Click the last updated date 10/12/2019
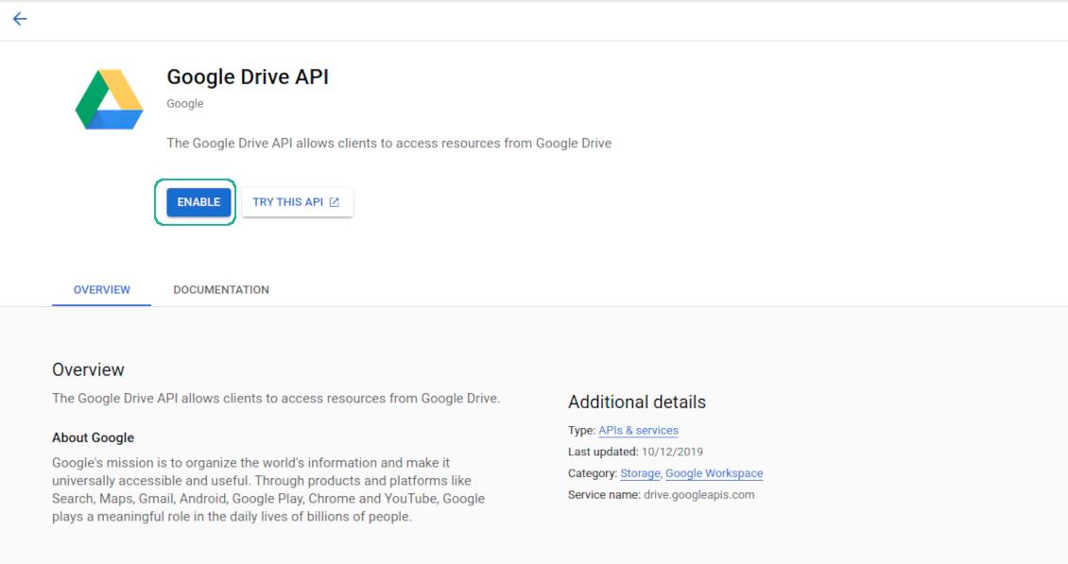The height and width of the screenshot is (564, 1068). coord(673,453)
